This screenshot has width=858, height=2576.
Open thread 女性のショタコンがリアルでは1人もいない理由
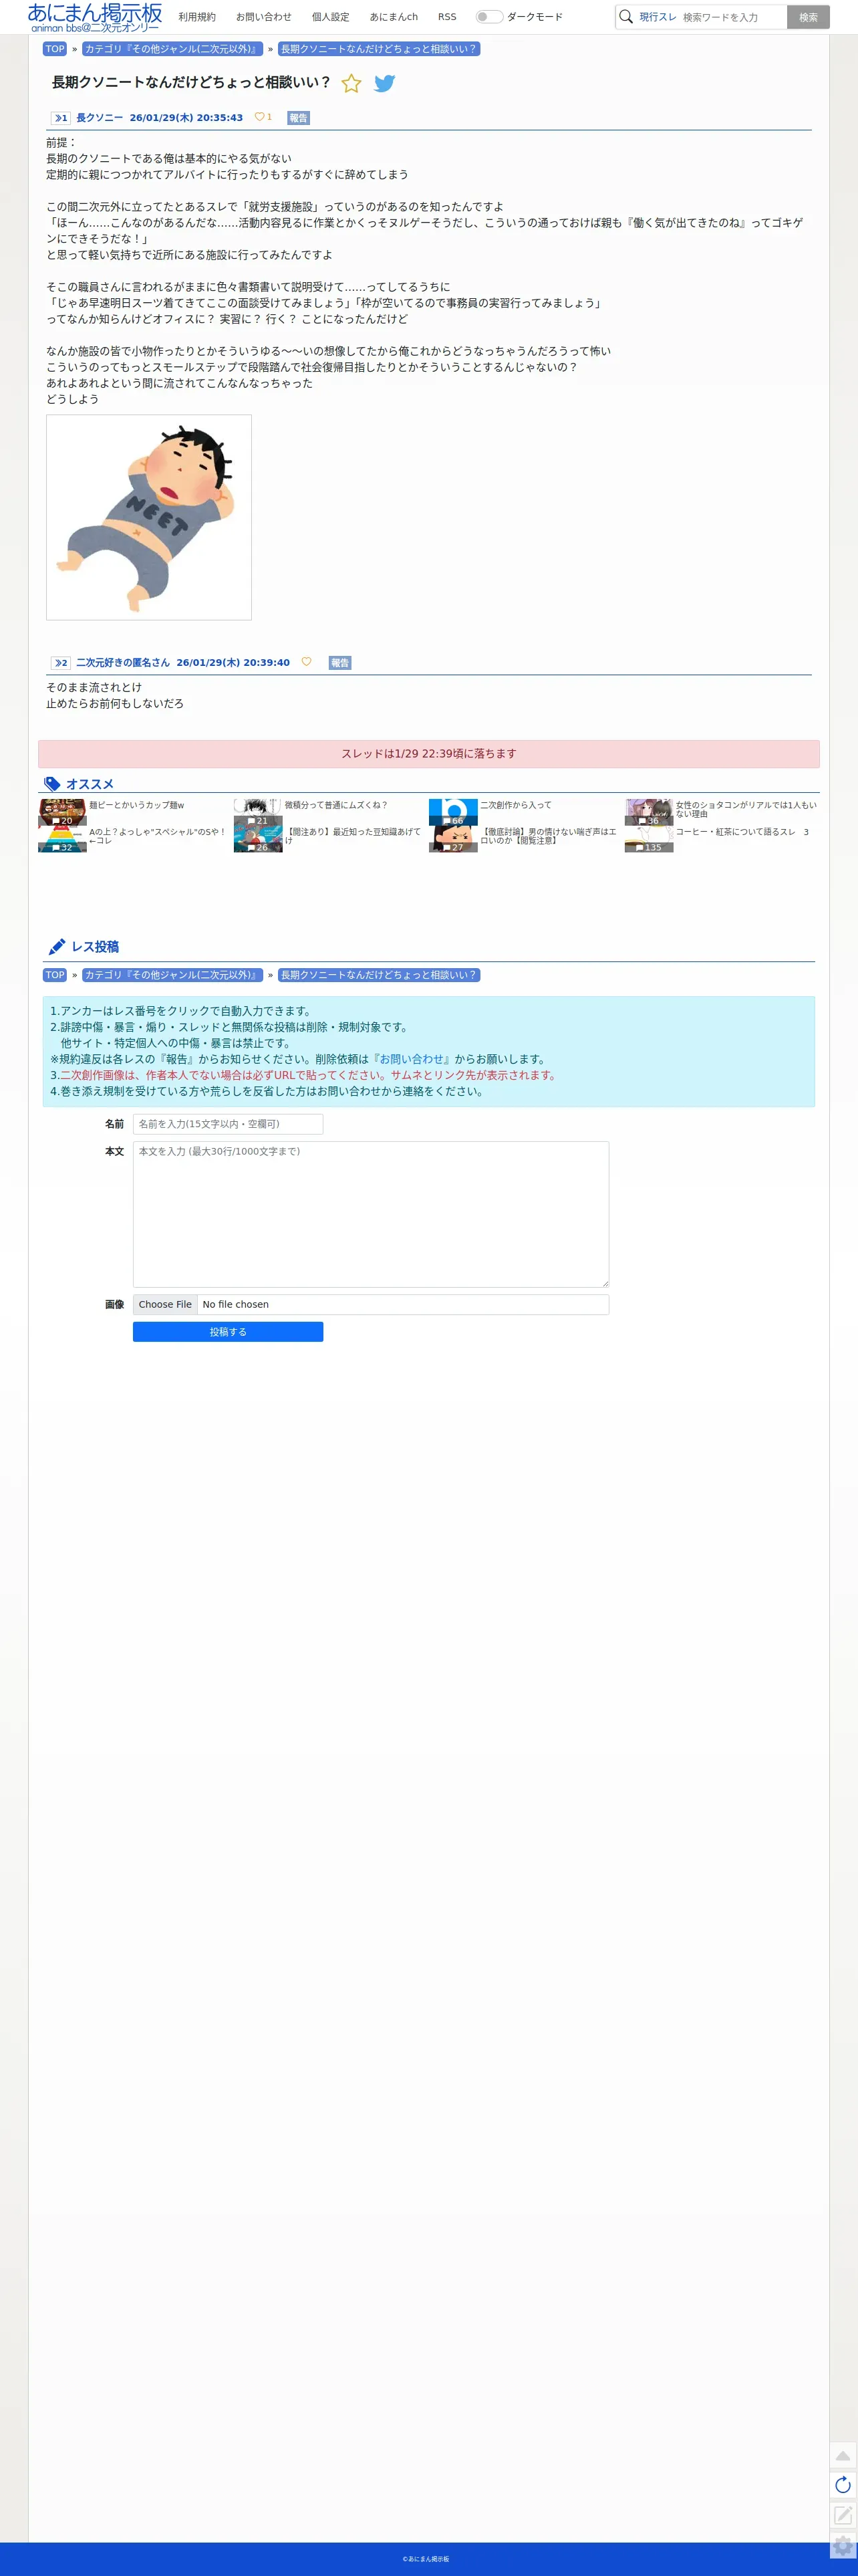coord(746,809)
